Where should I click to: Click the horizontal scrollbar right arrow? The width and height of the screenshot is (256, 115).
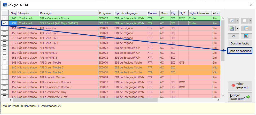point(218,100)
